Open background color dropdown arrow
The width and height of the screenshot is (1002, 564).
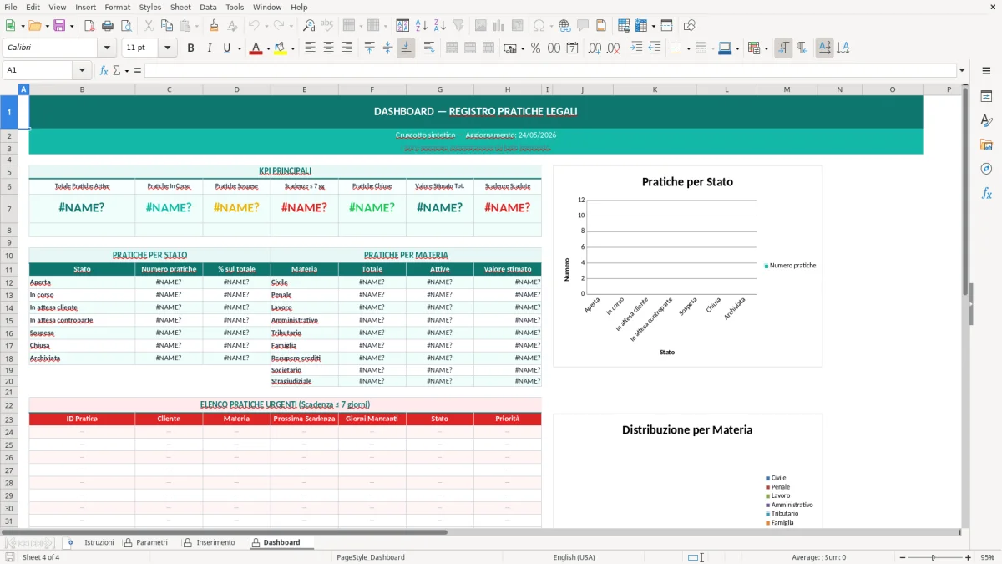[x=292, y=48]
